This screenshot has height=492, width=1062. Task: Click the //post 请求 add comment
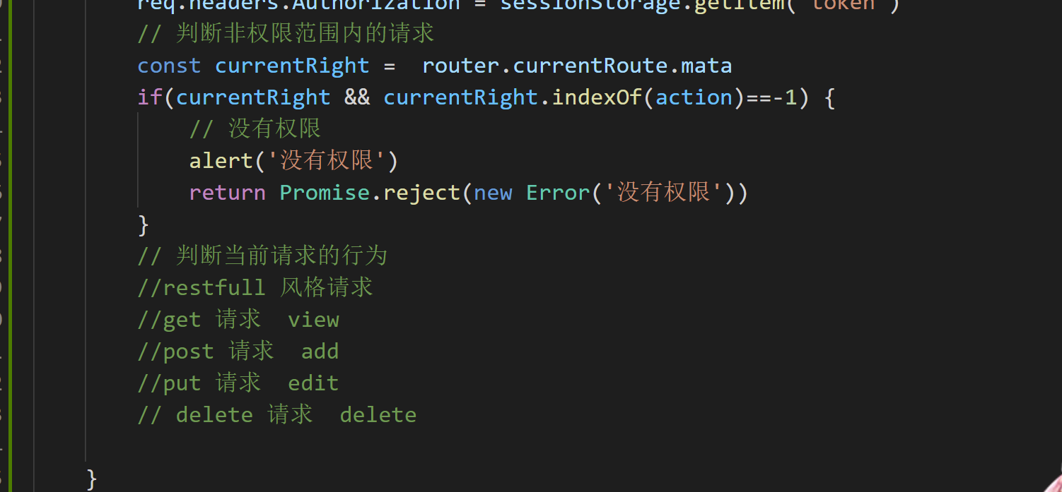pos(238,351)
